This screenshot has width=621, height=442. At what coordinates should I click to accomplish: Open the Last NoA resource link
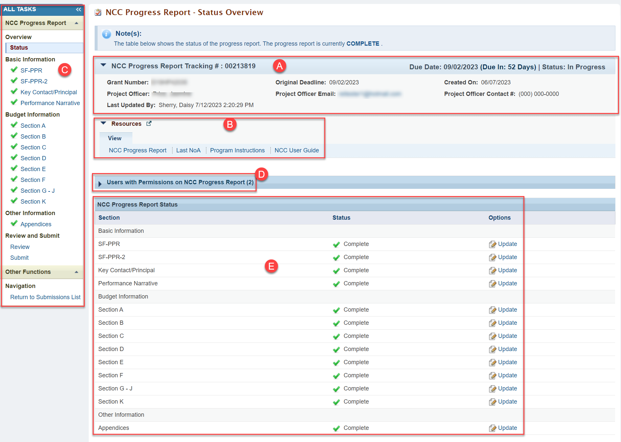(188, 150)
